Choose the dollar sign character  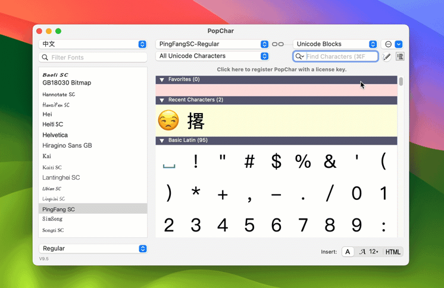tap(276, 162)
